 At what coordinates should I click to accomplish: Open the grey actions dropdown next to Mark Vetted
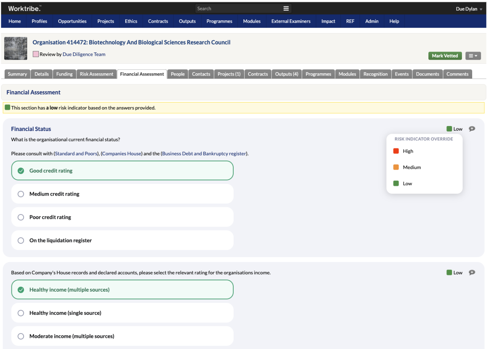tap(473, 55)
